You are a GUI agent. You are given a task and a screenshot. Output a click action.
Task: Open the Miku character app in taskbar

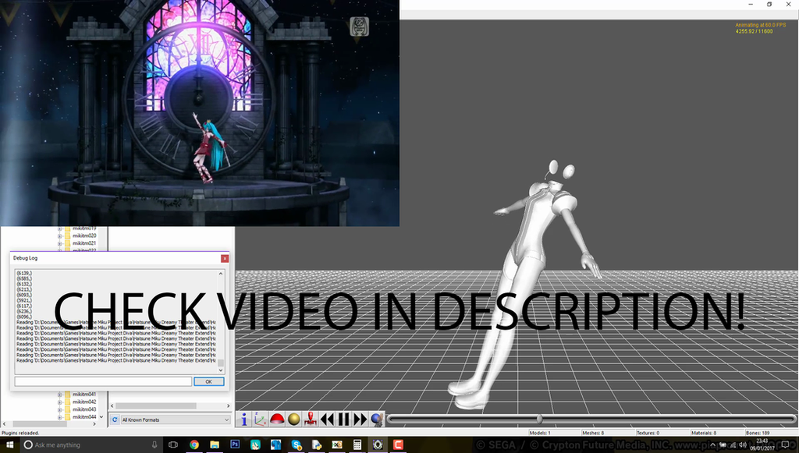click(x=255, y=444)
